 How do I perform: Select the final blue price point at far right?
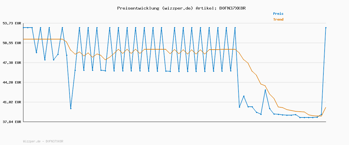[x=326, y=28]
